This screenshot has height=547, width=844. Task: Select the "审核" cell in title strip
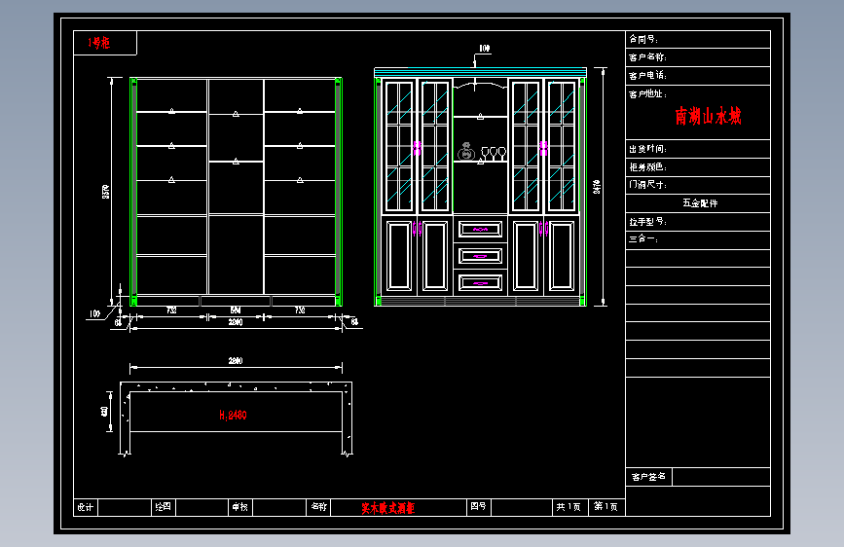click(239, 507)
